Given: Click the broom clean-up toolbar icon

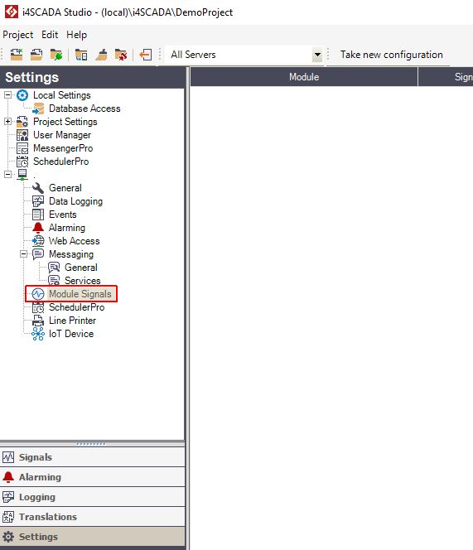Looking at the screenshot, I should point(101,55).
